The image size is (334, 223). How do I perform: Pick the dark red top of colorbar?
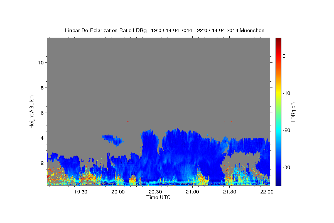pyautogui.click(x=278, y=40)
